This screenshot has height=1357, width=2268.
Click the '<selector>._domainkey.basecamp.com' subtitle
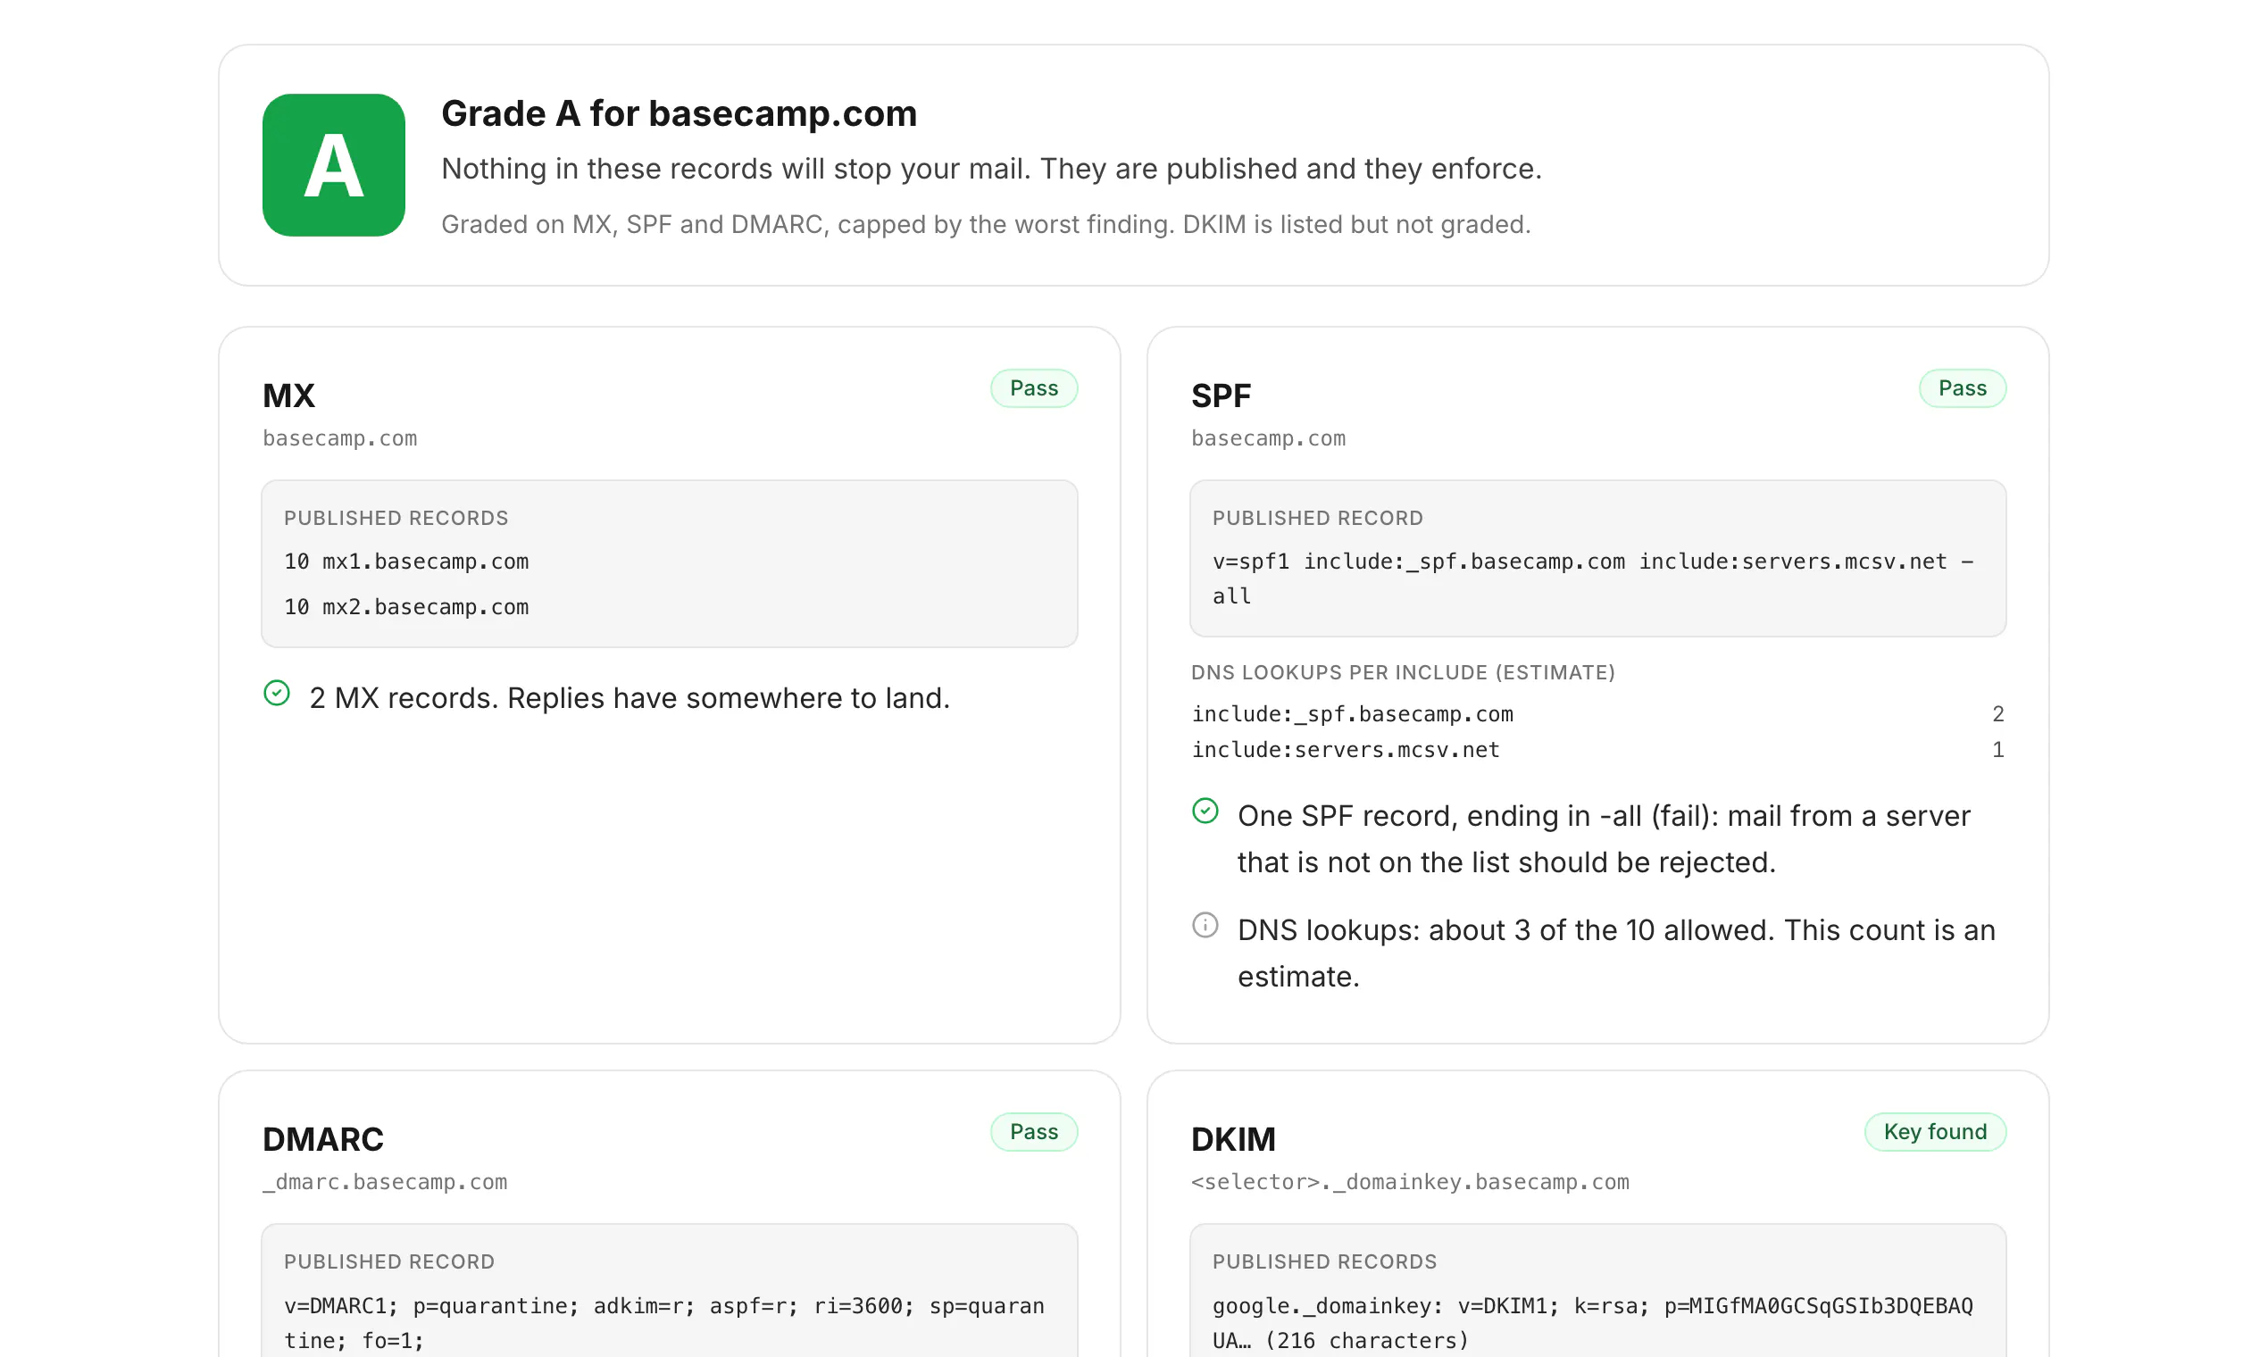1409,1182
